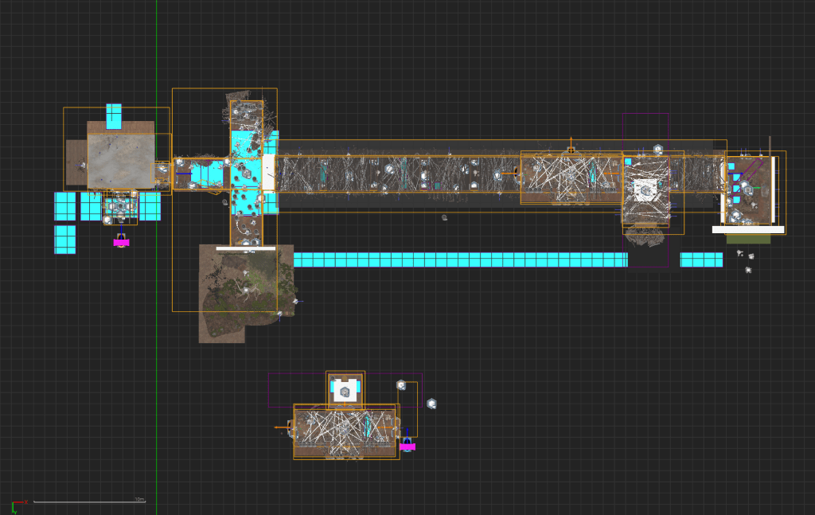Viewport: 815px width, 515px height.
Task: Select the small entity icon just below the corridor
Action: [x=444, y=217]
